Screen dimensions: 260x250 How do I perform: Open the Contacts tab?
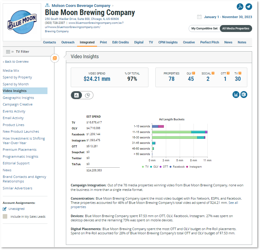tap(49, 42)
